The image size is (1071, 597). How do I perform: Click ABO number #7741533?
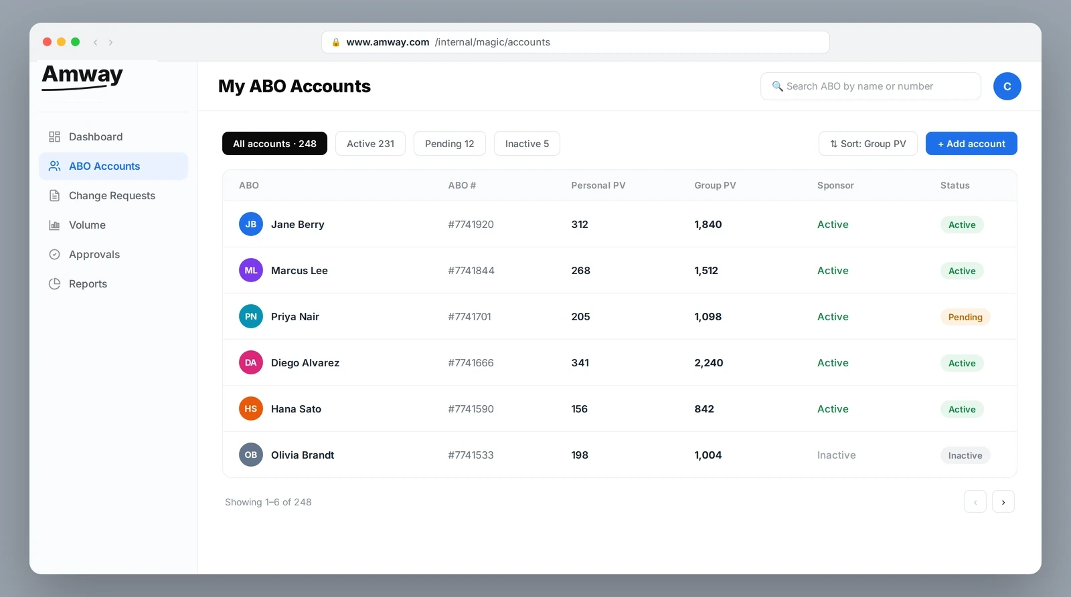(x=471, y=455)
